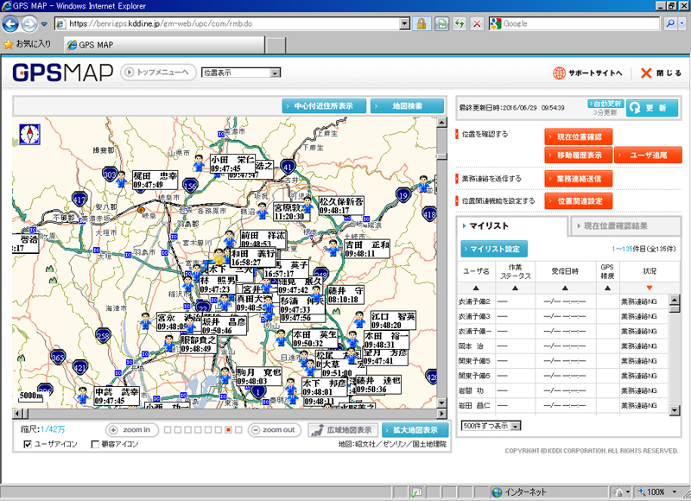Toggle 自動更新 auto refresh

click(605, 103)
